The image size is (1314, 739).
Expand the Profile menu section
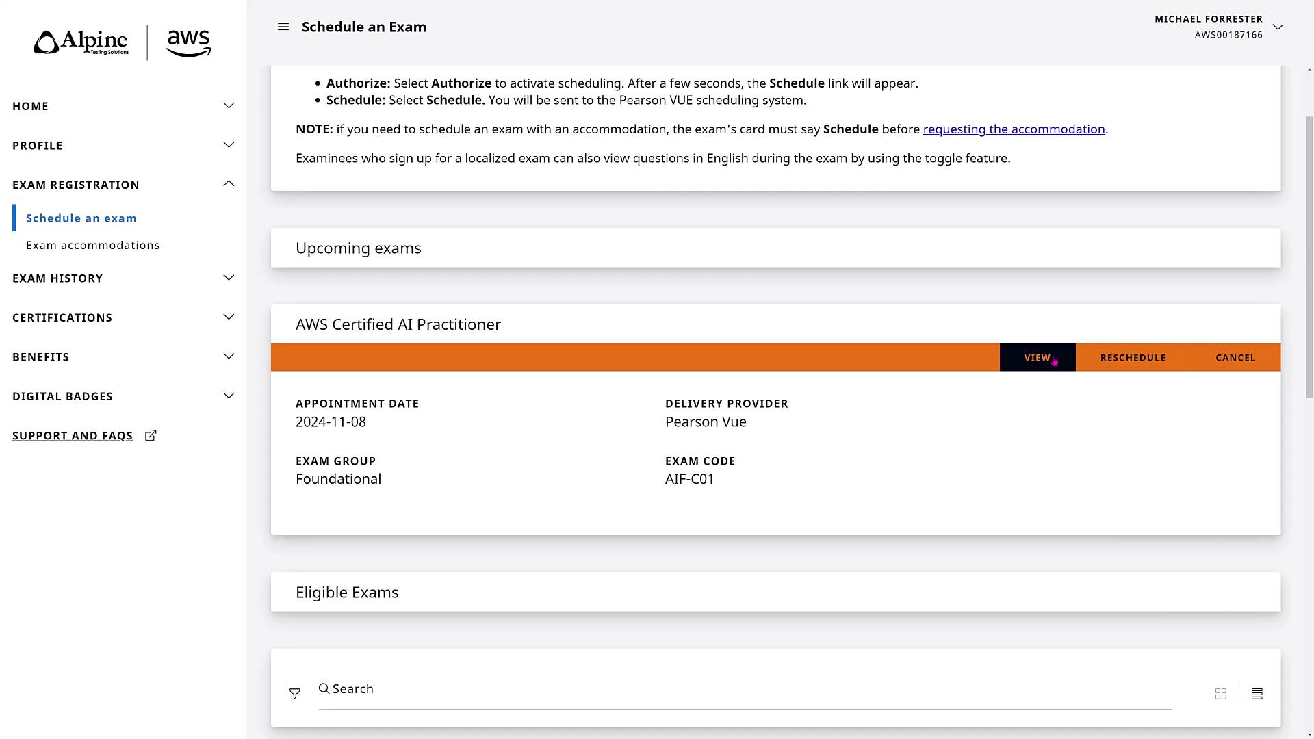(x=229, y=145)
